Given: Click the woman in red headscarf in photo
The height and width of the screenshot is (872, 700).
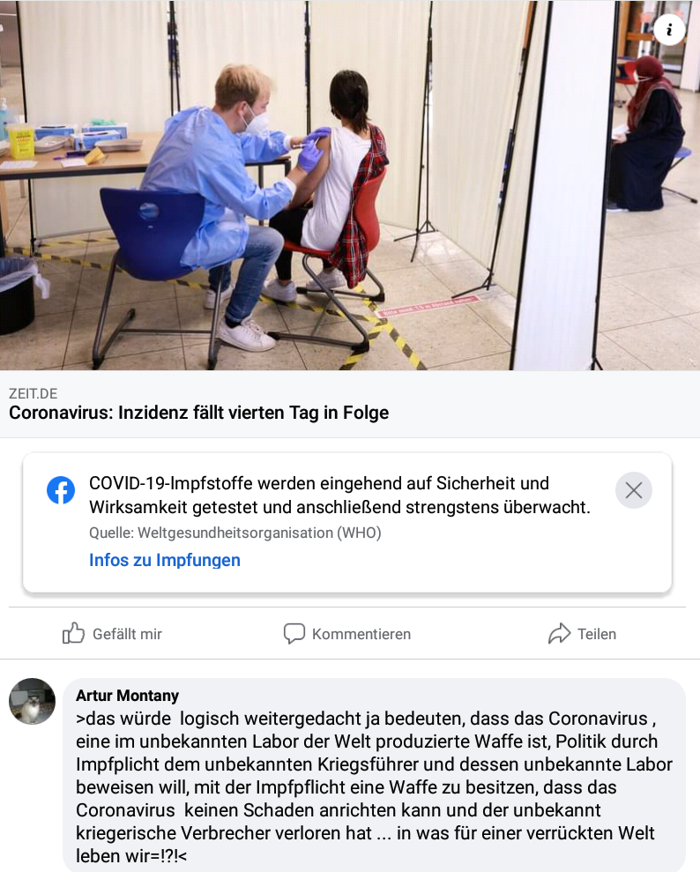Looking at the screenshot, I should click(650, 133).
